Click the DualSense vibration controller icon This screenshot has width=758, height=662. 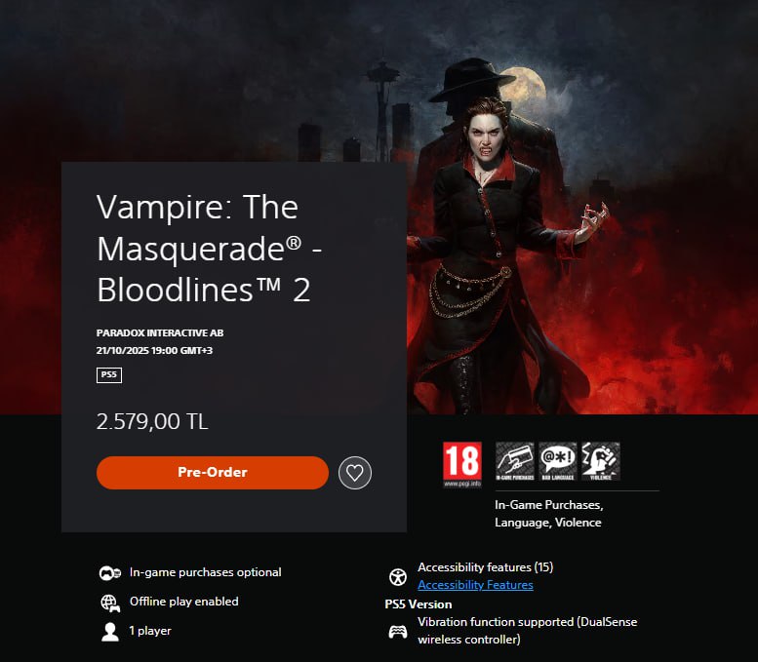tap(398, 631)
